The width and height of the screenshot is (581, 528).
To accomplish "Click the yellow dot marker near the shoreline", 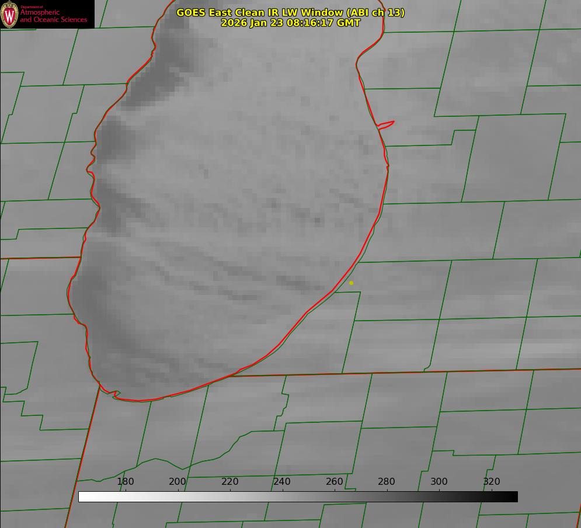I will click(351, 283).
